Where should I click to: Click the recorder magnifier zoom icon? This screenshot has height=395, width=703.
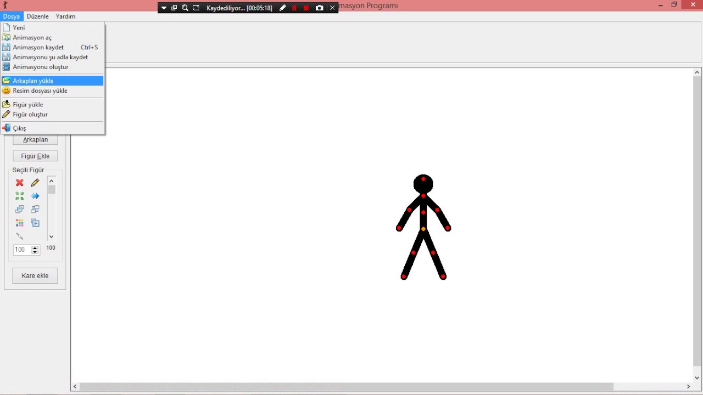pos(185,8)
